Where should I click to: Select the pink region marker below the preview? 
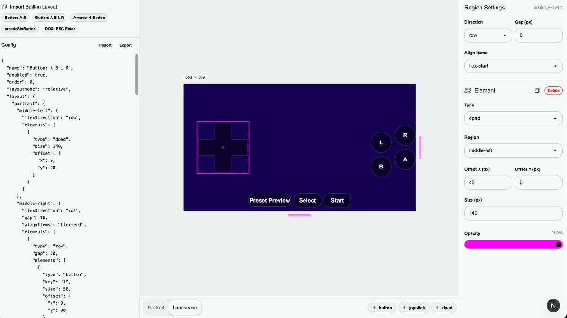[299, 215]
